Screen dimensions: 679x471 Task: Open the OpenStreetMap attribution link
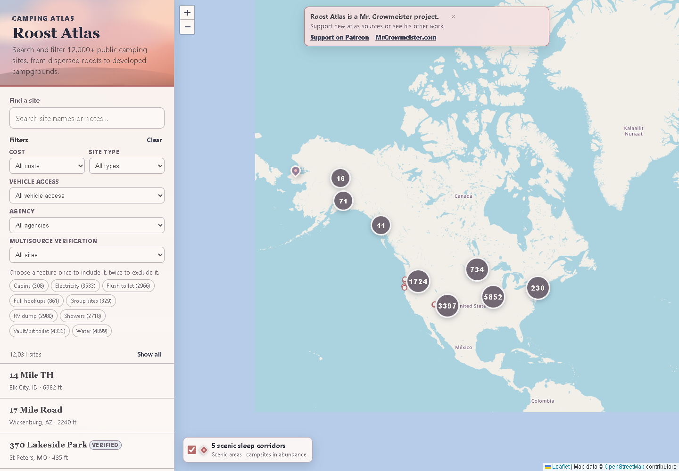[x=624, y=467]
